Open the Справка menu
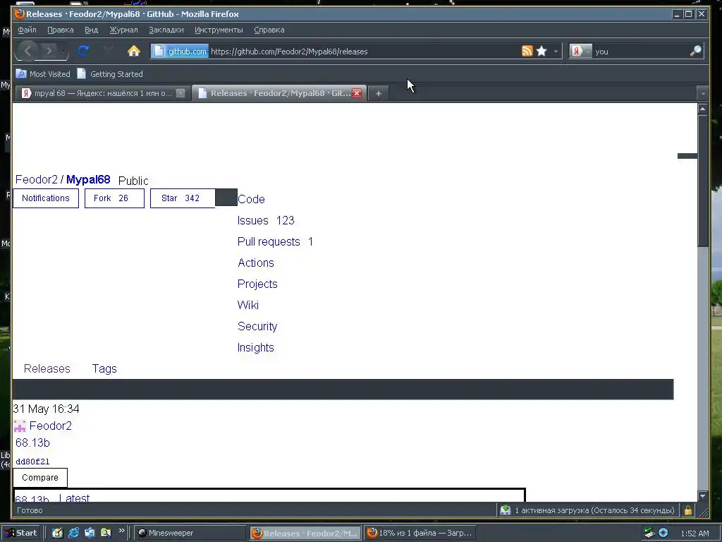 (269, 30)
